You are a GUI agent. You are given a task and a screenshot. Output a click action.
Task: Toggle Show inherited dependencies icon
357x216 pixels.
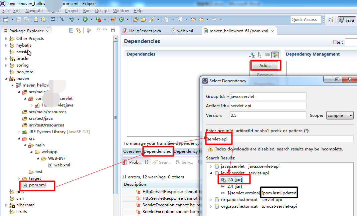point(275,55)
